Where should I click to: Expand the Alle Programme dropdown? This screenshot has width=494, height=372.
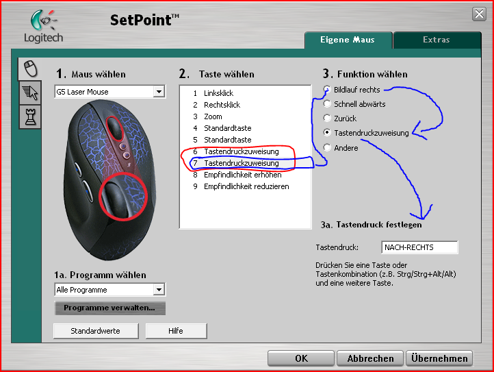110,290
